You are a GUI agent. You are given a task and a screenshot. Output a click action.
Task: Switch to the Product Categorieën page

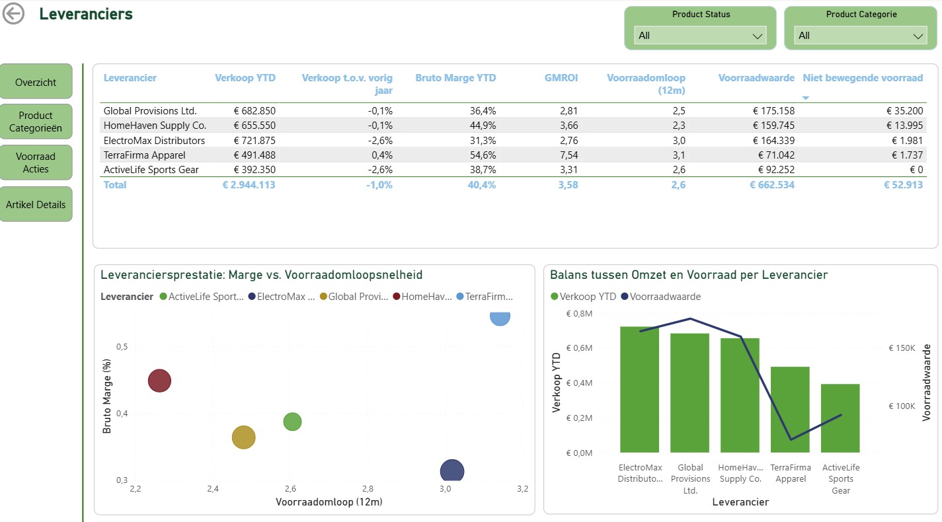[x=36, y=122]
